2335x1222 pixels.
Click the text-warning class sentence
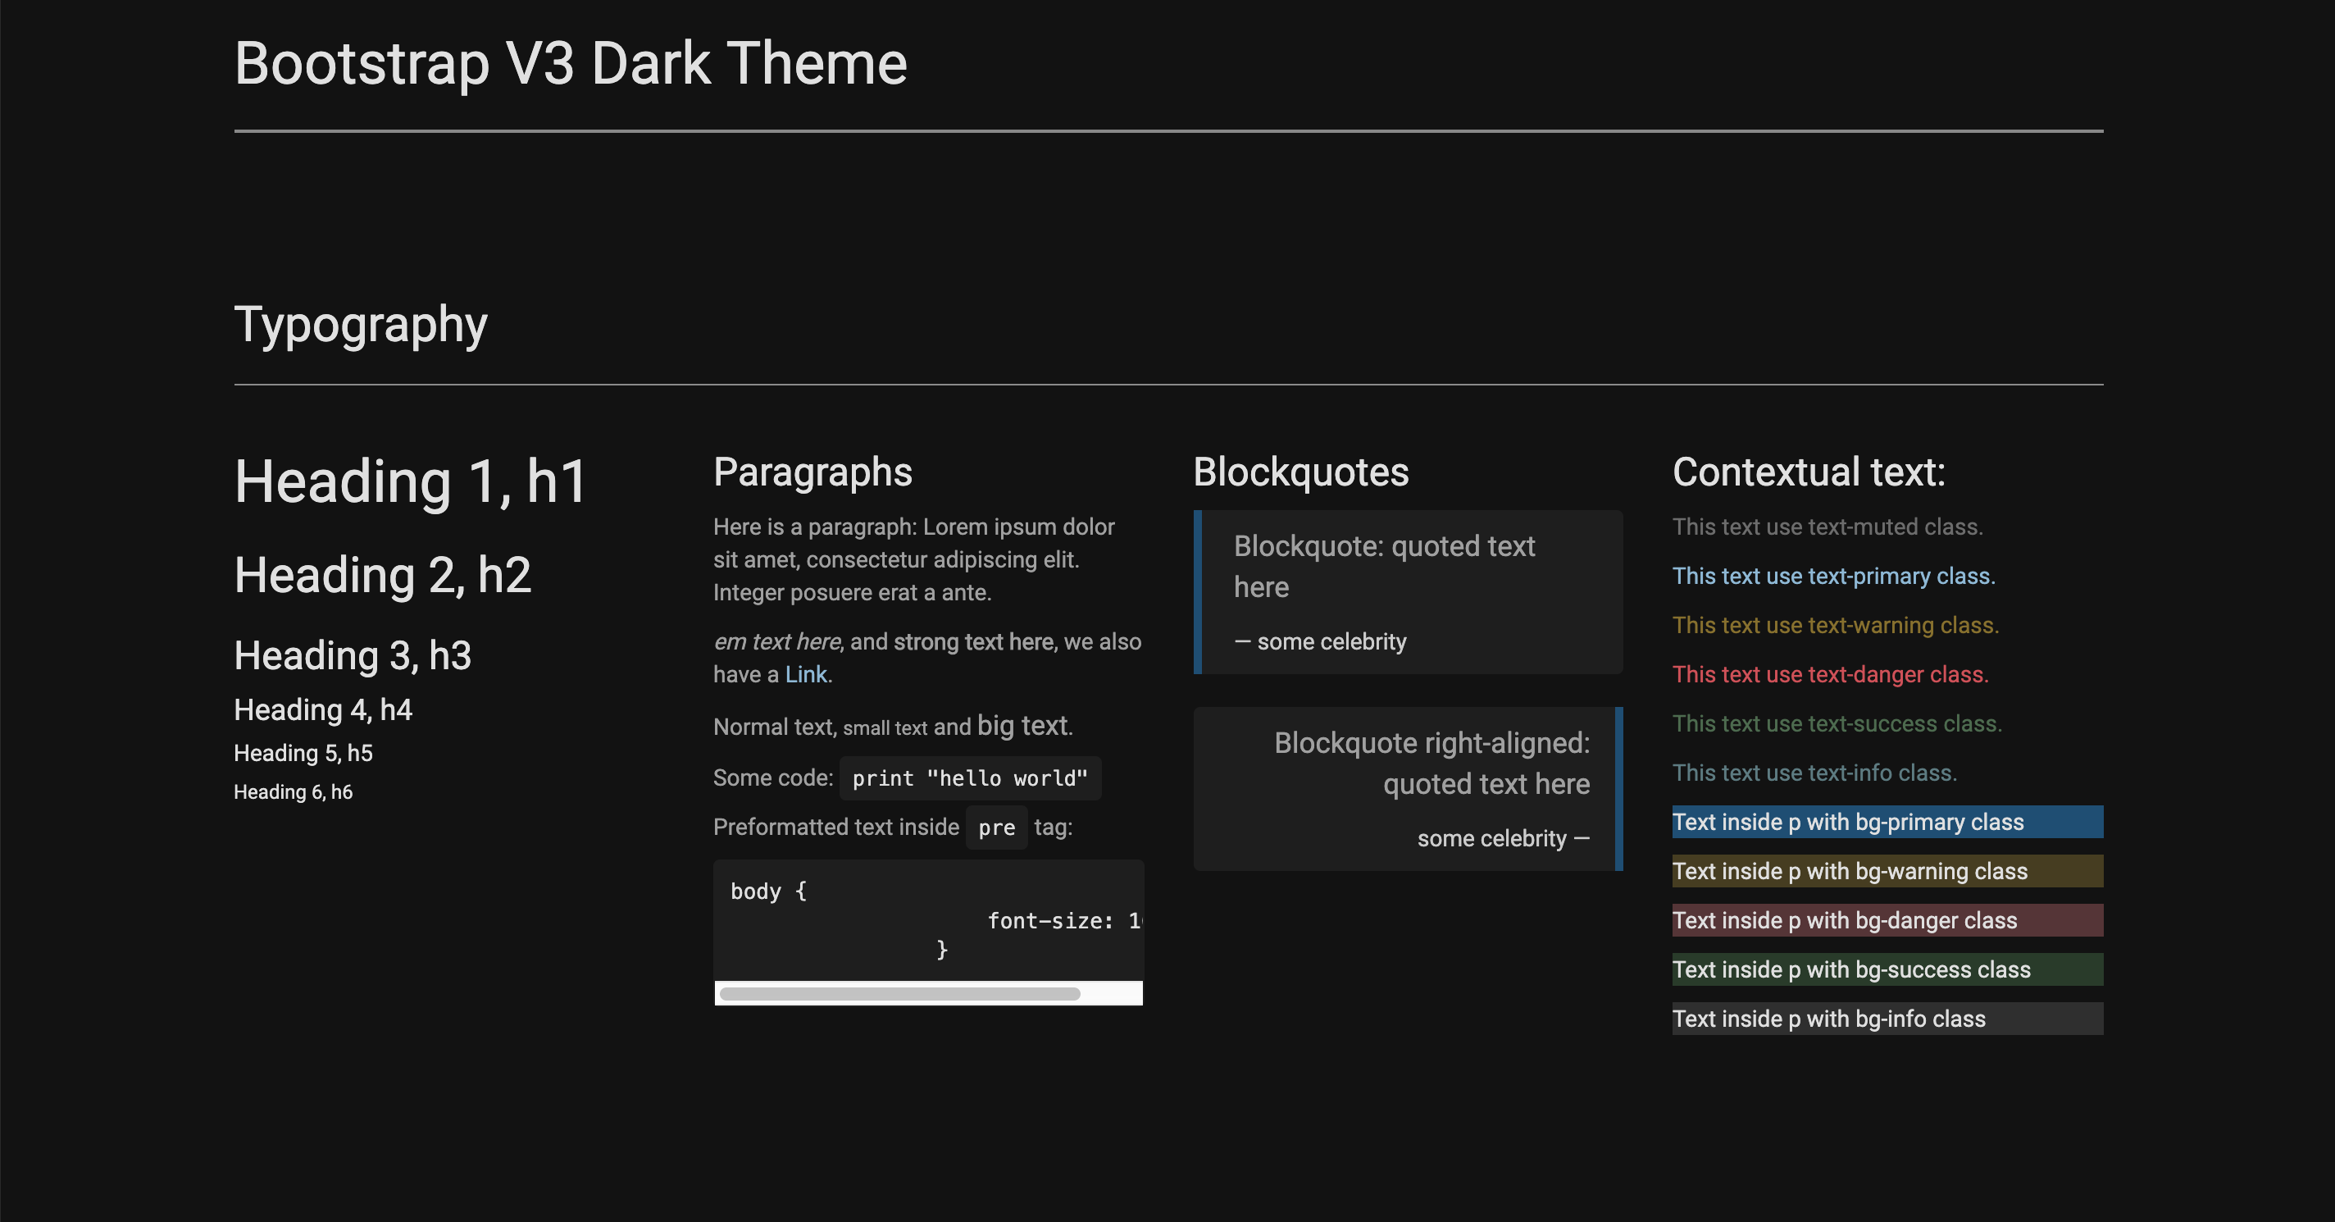pos(1836,626)
